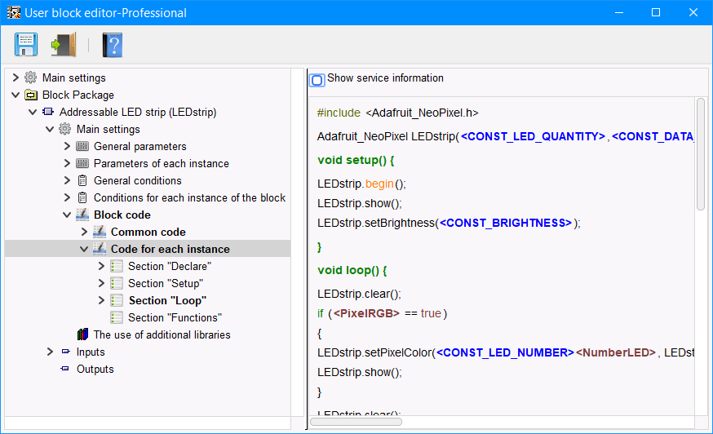This screenshot has width=713, height=434.
Task: Collapse the Code for each instance node
Action: 84,250
